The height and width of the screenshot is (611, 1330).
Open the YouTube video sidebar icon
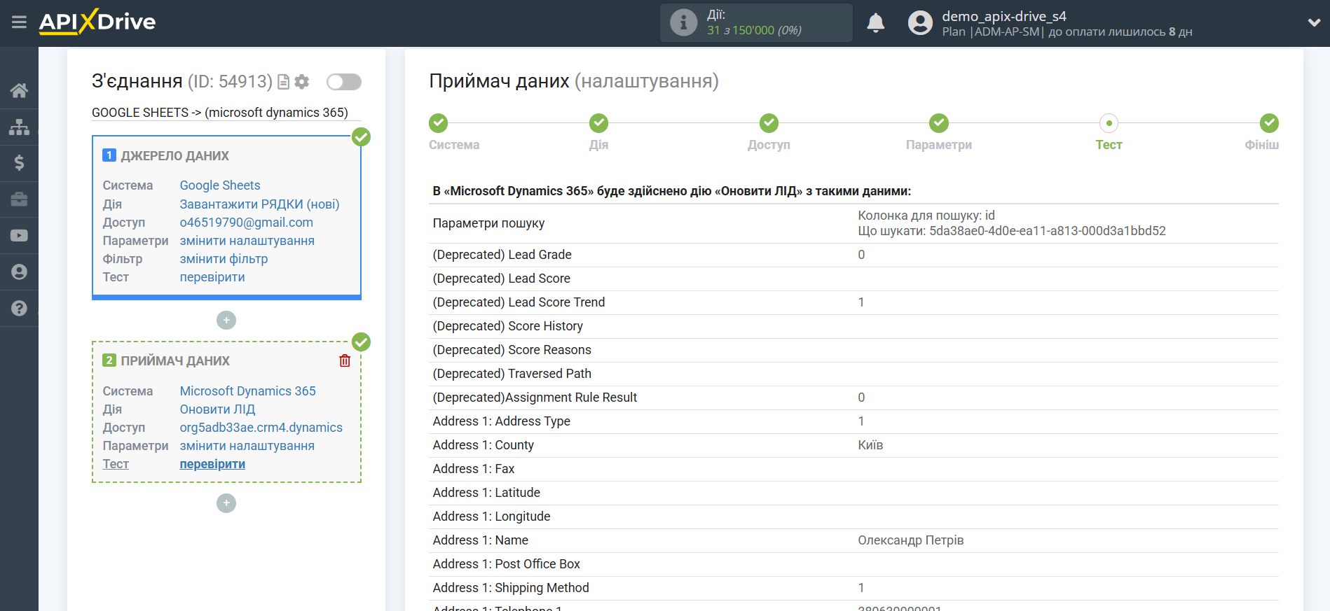point(19,236)
